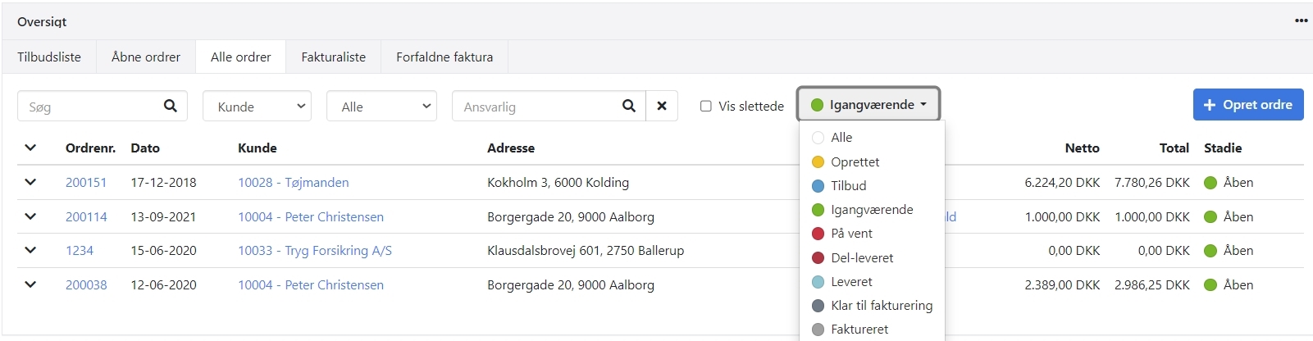Click the green status dot for order 1234
1313x341 pixels.
[x=1210, y=251]
